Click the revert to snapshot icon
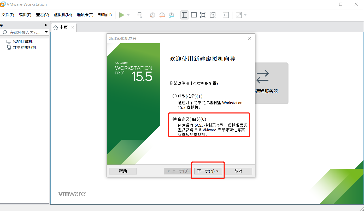This screenshot has width=364, height=211. 162,15
